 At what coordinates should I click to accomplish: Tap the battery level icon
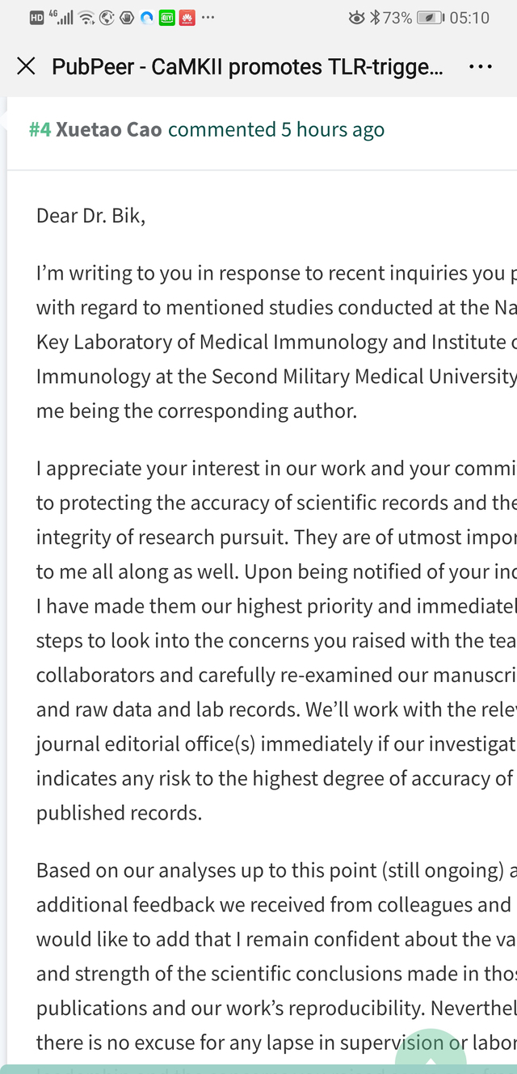[x=430, y=18]
